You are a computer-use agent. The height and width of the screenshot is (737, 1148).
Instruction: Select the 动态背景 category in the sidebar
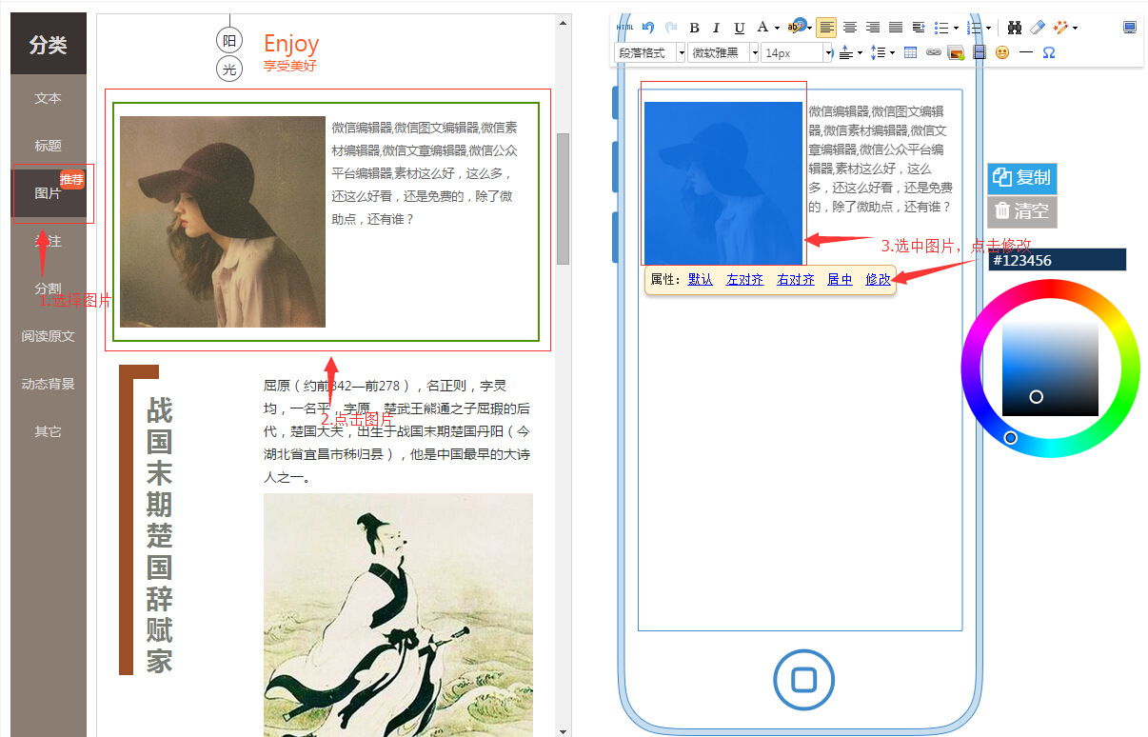tap(48, 384)
